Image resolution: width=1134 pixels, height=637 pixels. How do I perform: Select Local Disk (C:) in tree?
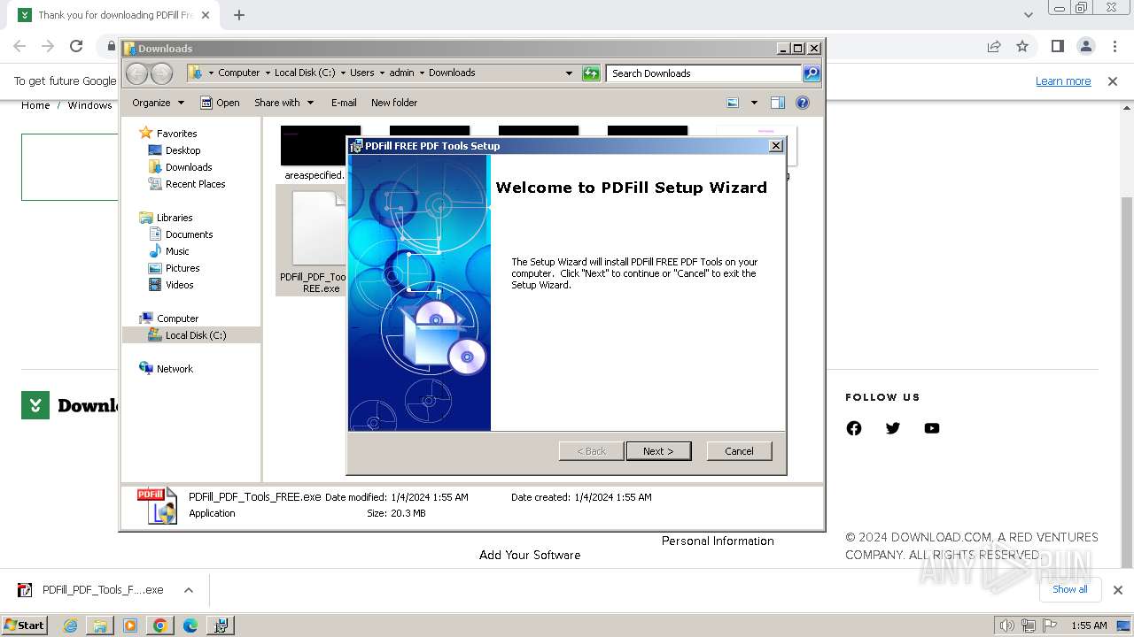(195, 335)
